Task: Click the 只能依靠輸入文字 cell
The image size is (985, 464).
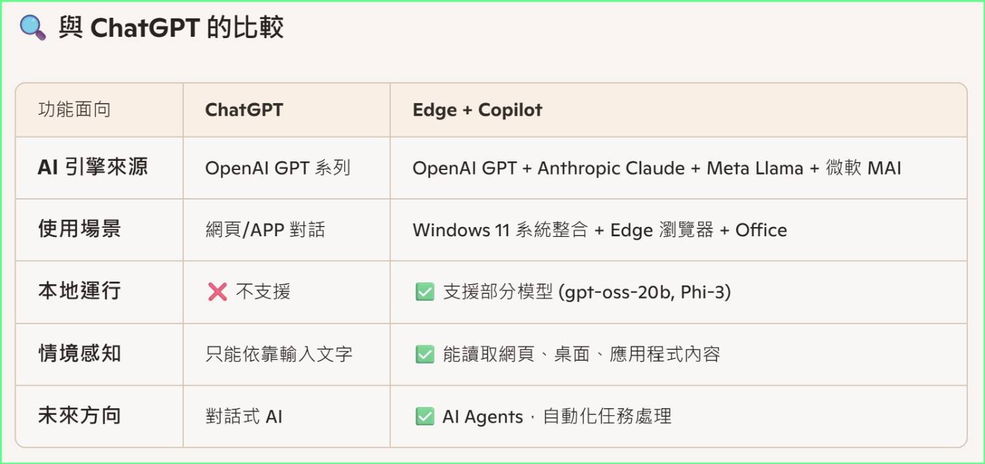Action: (x=278, y=354)
